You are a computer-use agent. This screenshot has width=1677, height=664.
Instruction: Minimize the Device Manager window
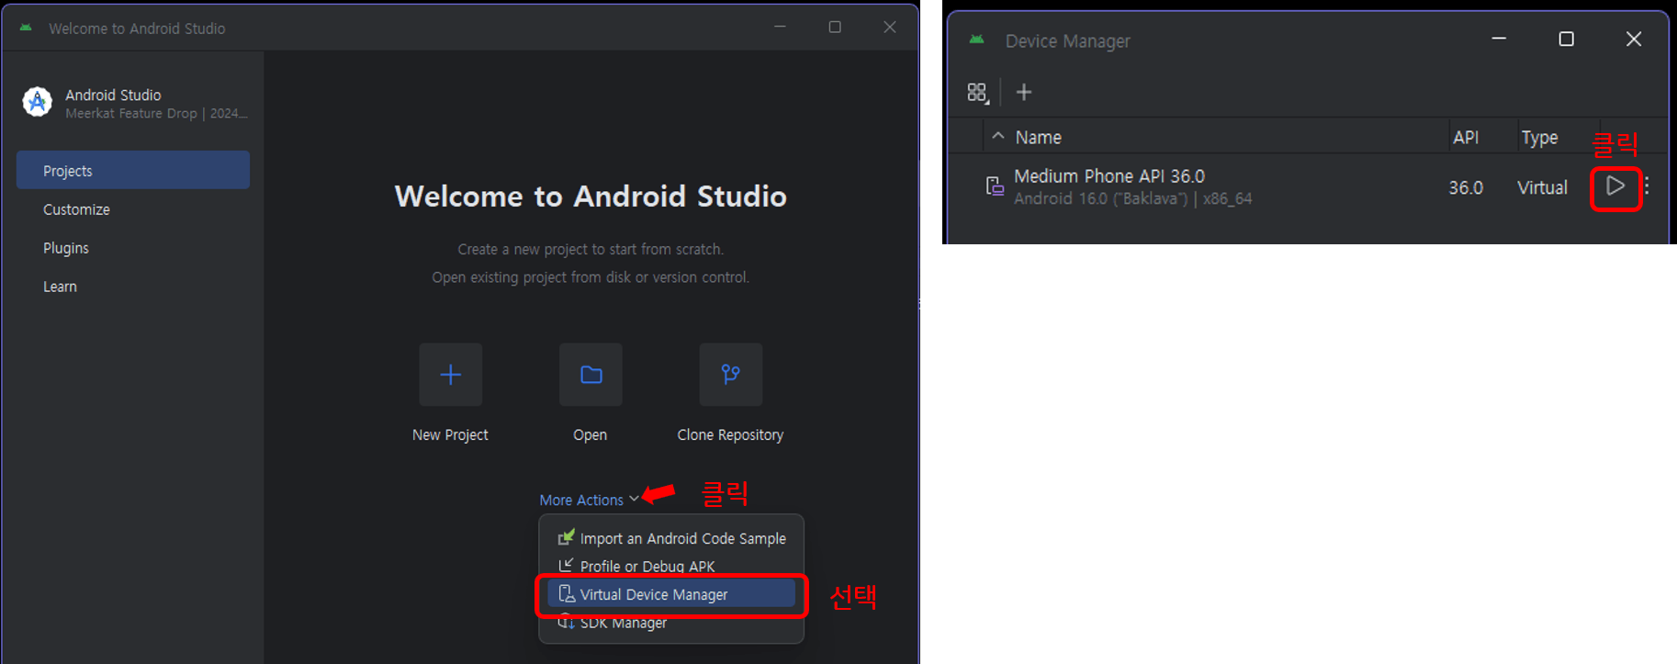1499,39
